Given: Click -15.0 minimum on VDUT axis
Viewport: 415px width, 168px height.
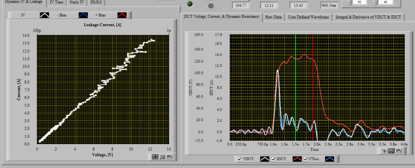Looking at the screenshot, I should pos(199,140).
